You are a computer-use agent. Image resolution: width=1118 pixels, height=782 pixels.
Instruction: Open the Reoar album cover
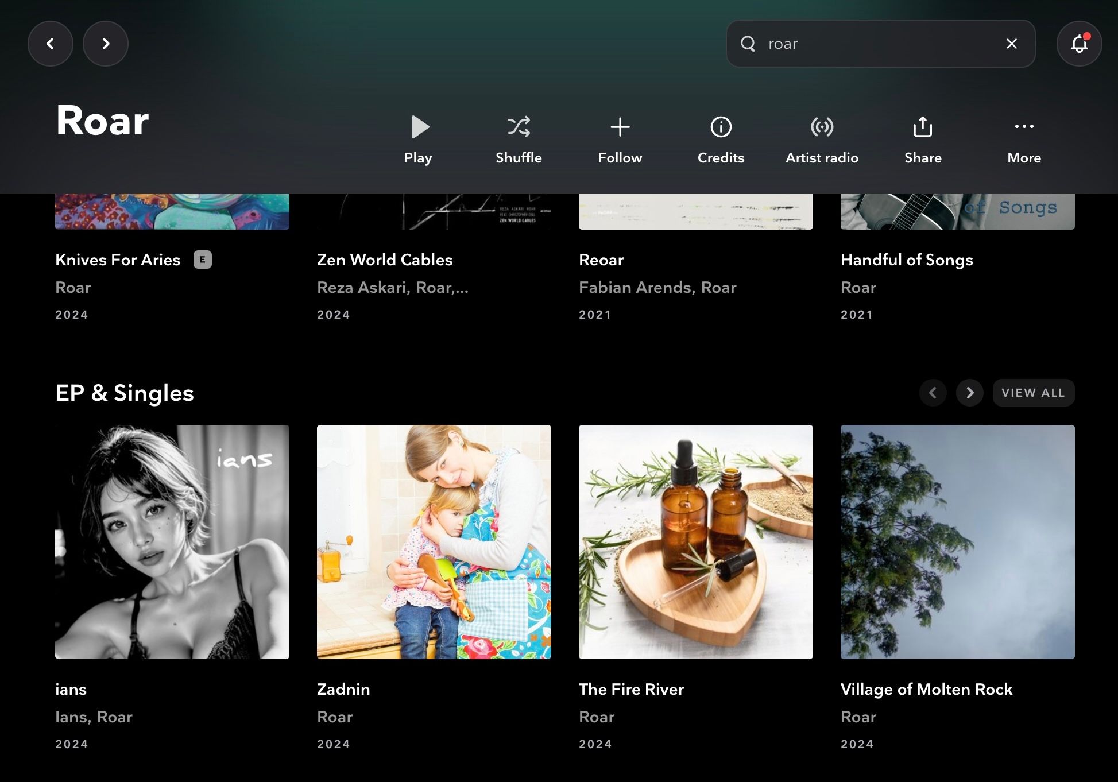point(696,212)
